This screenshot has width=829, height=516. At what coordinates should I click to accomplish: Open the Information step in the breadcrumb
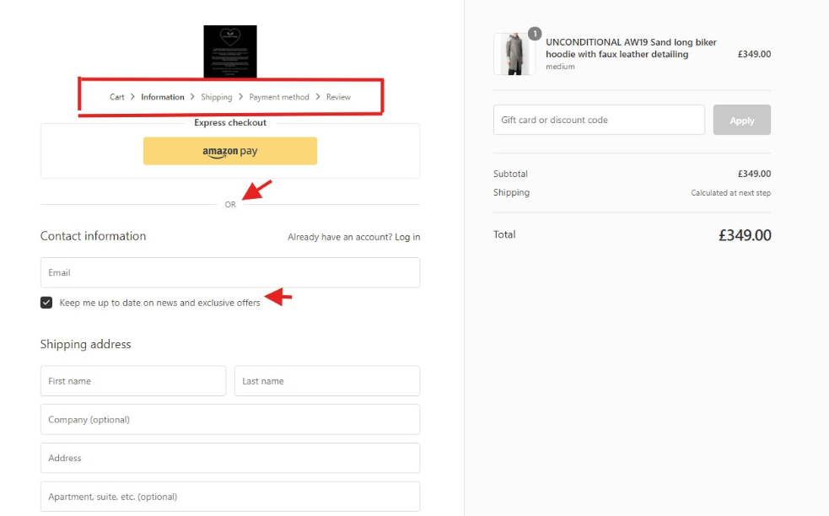(162, 96)
